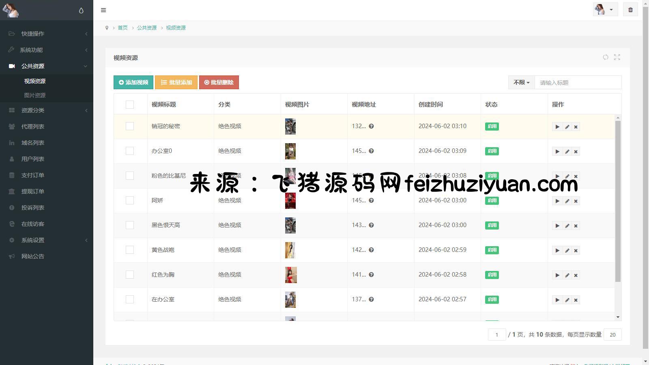
Task: Click the 添加视频 button
Action: (133, 82)
